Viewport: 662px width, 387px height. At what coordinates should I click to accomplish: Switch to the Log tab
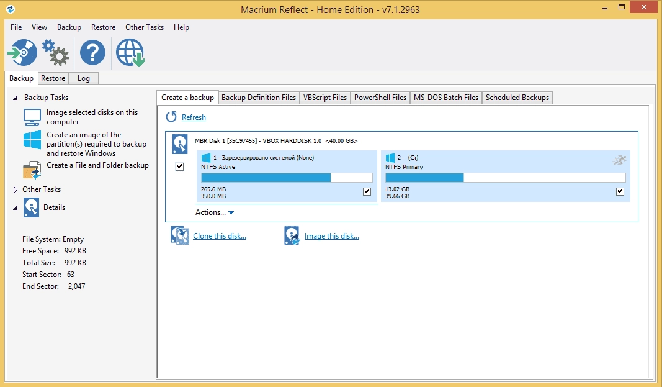pyautogui.click(x=84, y=78)
